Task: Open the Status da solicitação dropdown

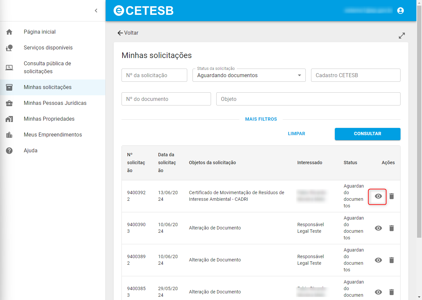Action: pos(249,75)
